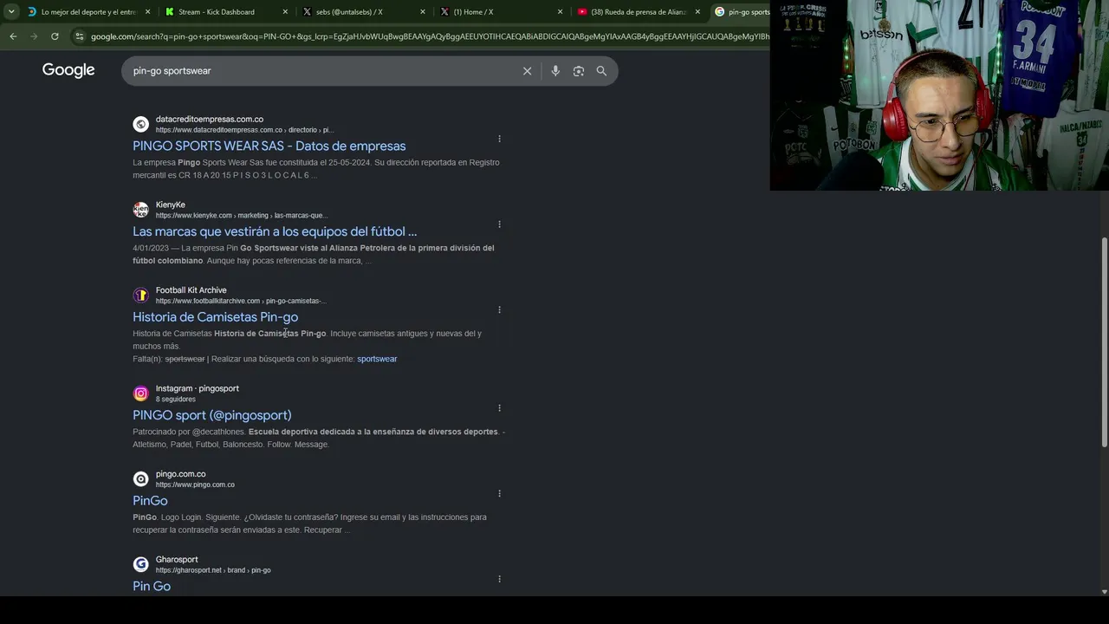1109x624 pixels.
Task: Click the Football Kit Archive source name
Action: coord(191,290)
